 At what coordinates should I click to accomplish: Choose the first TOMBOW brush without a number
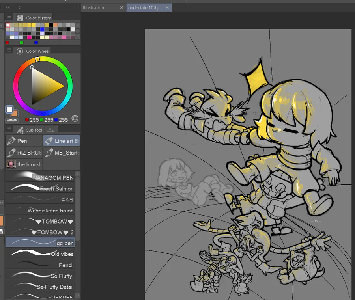[x=40, y=220]
